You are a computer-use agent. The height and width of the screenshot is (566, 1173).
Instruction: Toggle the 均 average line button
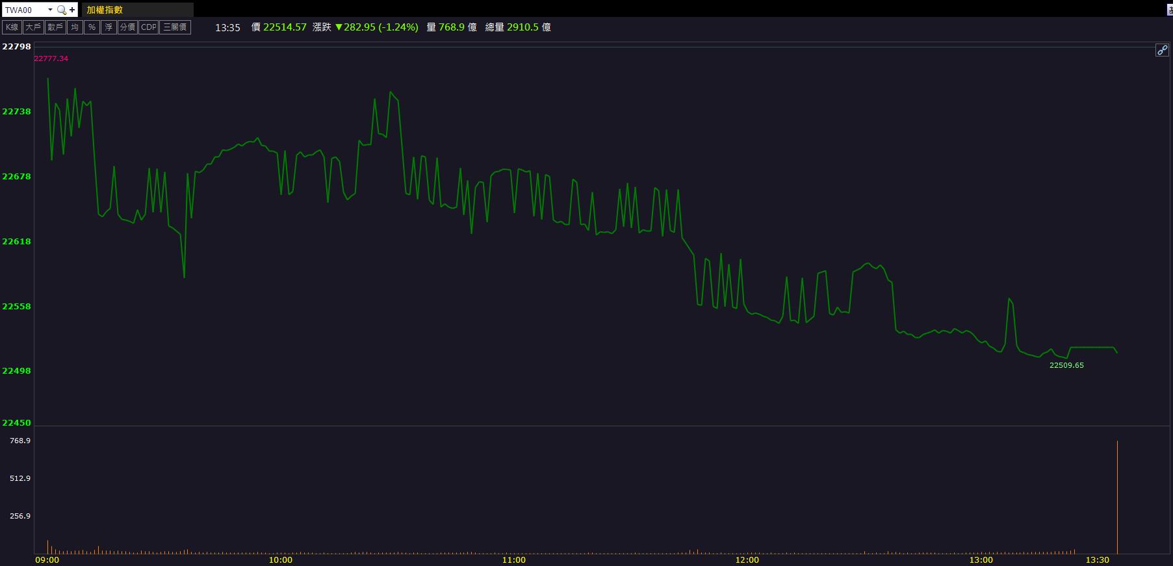tap(75, 27)
